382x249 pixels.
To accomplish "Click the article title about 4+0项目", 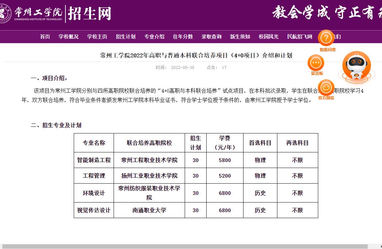I will tap(196, 55).
